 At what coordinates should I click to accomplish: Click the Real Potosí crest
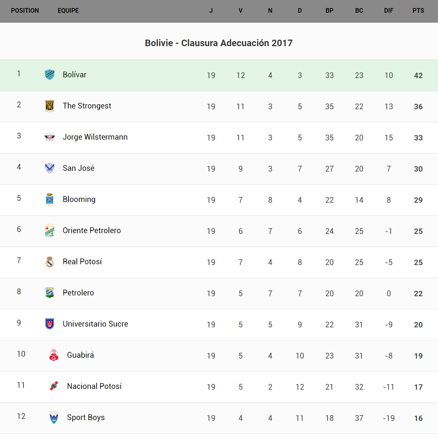pos(50,262)
